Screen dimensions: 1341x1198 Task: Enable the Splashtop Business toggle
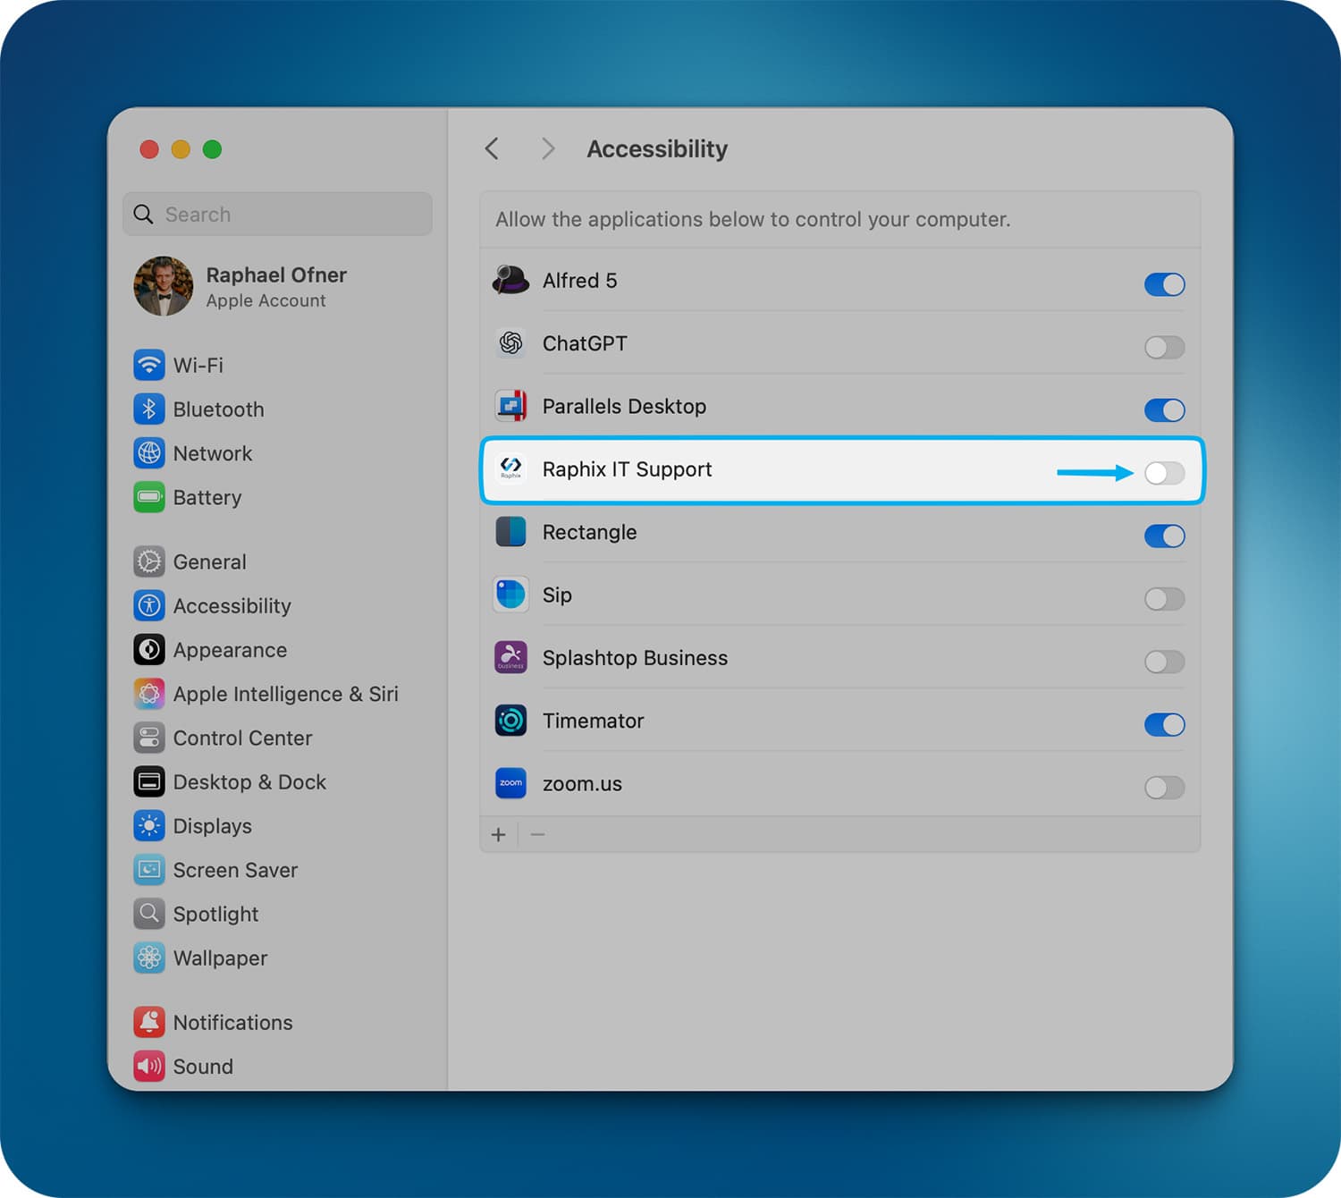pyautogui.click(x=1164, y=662)
